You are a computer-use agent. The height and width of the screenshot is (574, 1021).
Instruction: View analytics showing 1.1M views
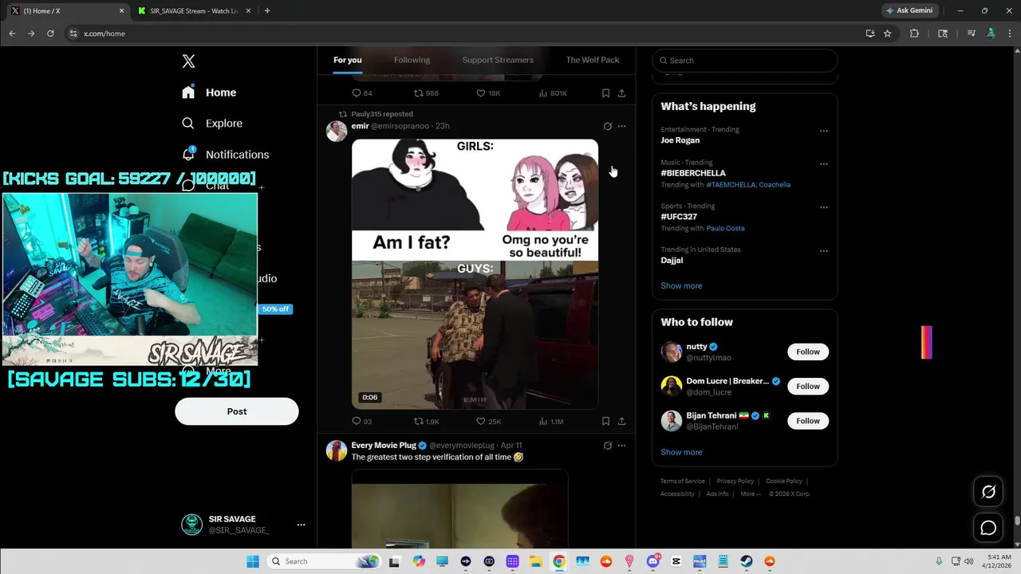550,421
